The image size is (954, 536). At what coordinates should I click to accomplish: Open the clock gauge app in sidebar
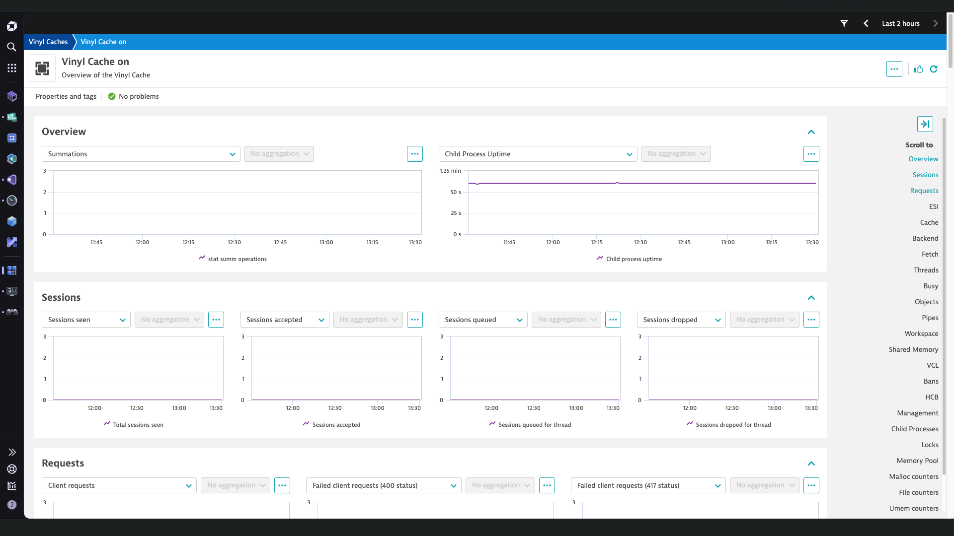(12, 201)
